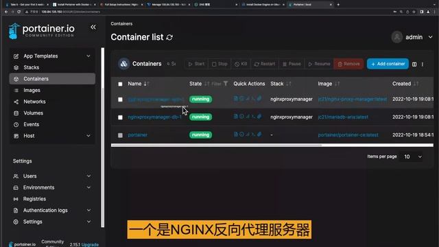439x247 pixels.
Task: Sort by the Created column arrows
Action: 416,84
